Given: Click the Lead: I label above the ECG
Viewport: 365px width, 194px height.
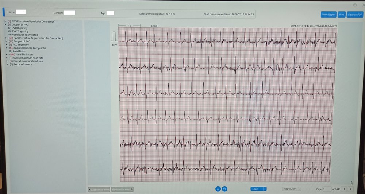Looking at the screenshot, I should point(154,26).
